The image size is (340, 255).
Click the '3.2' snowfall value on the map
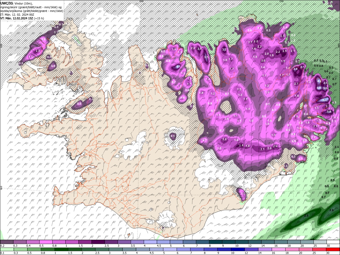pyautogui.click(x=224, y=49)
